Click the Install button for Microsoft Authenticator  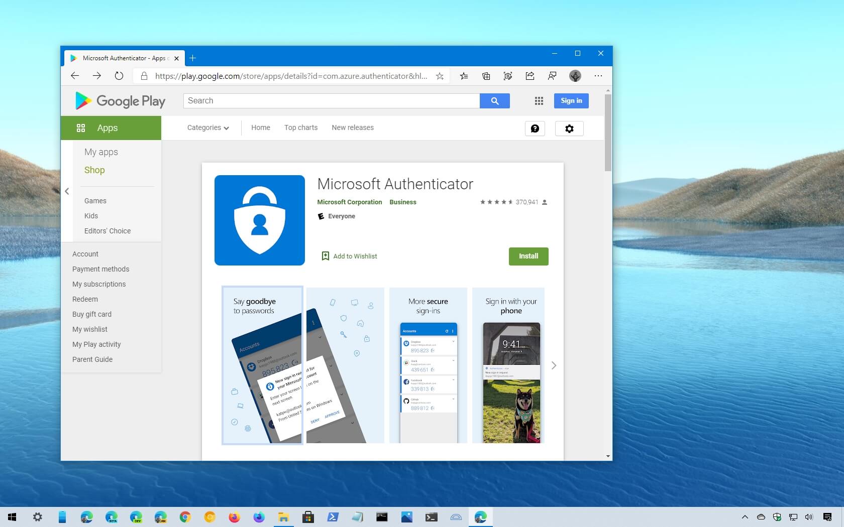tap(528, 256)
